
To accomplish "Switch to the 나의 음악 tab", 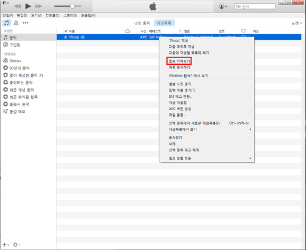I will click(x=142, y=23).
